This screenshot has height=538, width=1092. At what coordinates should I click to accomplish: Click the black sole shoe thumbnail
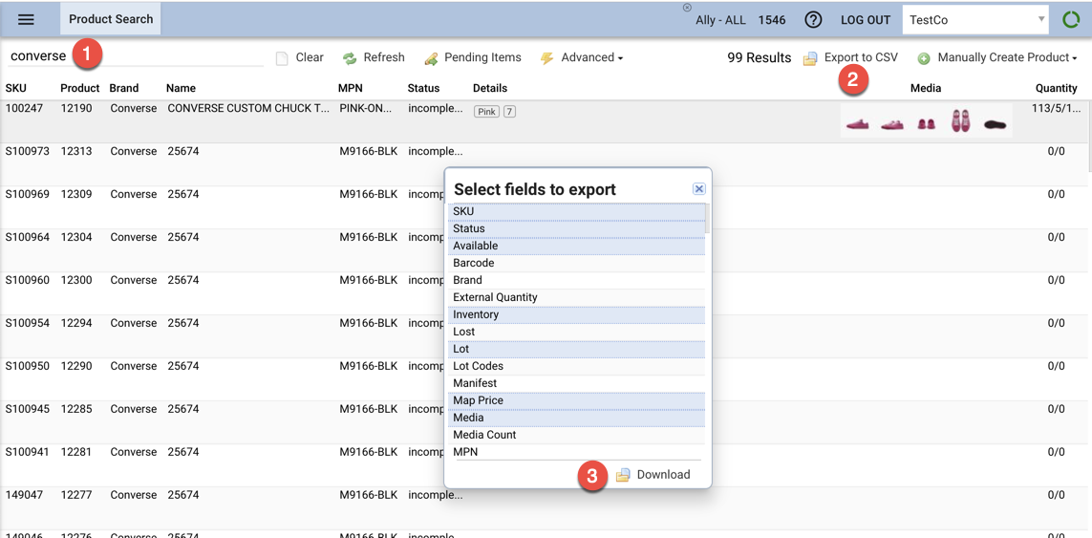995,124
